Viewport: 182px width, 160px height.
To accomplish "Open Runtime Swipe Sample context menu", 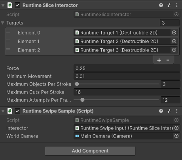I will tap(177, 111).
